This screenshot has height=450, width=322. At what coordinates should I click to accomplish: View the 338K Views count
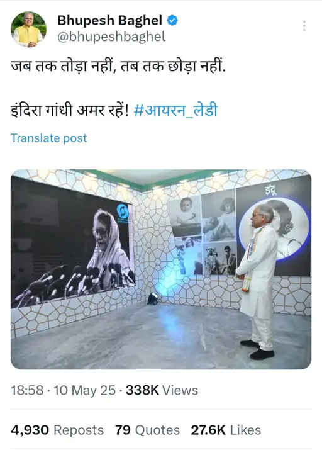[162, 391]
